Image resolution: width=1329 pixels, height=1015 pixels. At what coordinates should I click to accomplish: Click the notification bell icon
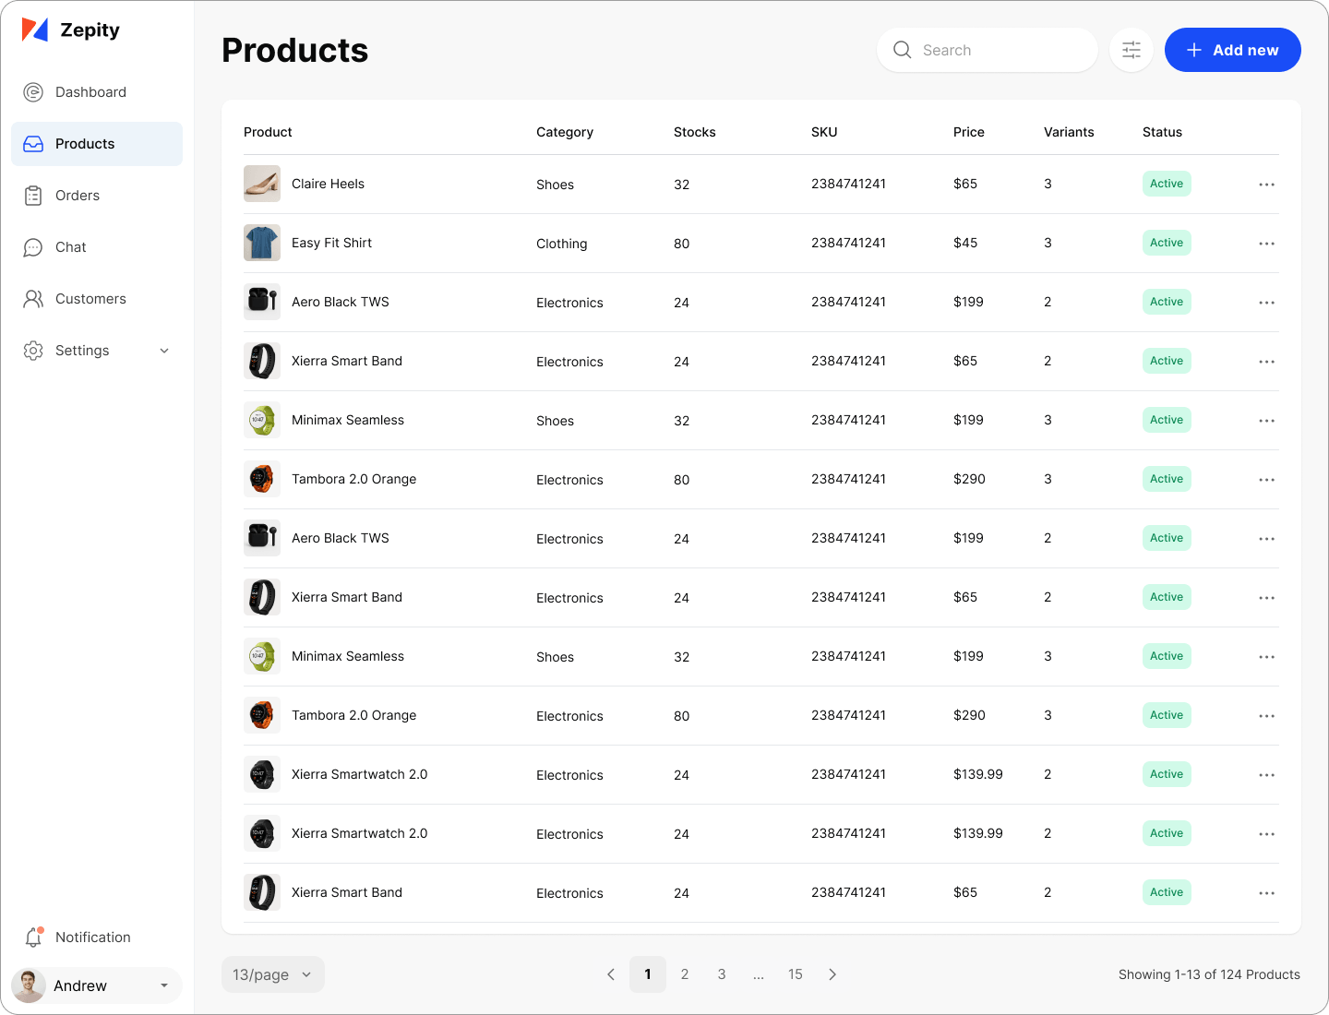33,937
